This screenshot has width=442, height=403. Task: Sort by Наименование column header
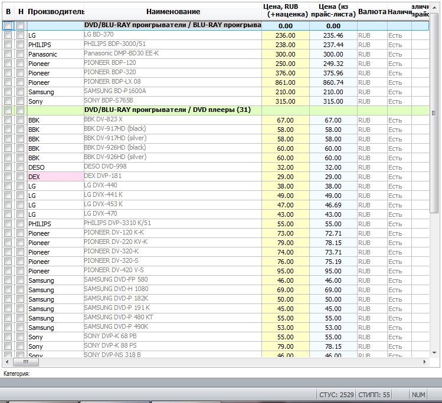click(x=173, y=12)
